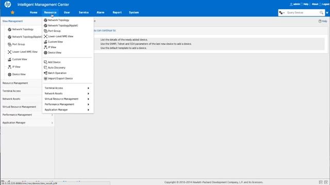
Task: Click the admin account link
Action: [296, 4]
